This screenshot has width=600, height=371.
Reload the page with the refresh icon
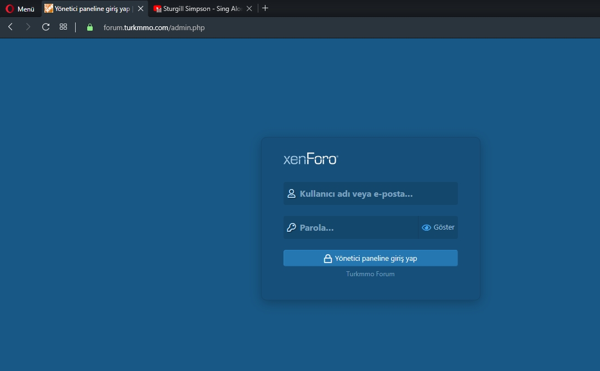(46, 27)
